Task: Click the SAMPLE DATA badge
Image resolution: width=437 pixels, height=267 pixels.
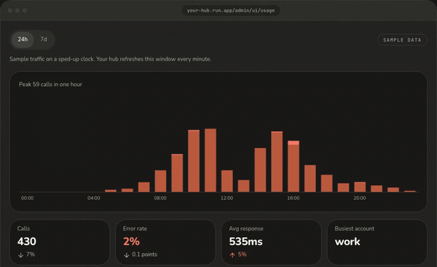Action: point(402,40)
